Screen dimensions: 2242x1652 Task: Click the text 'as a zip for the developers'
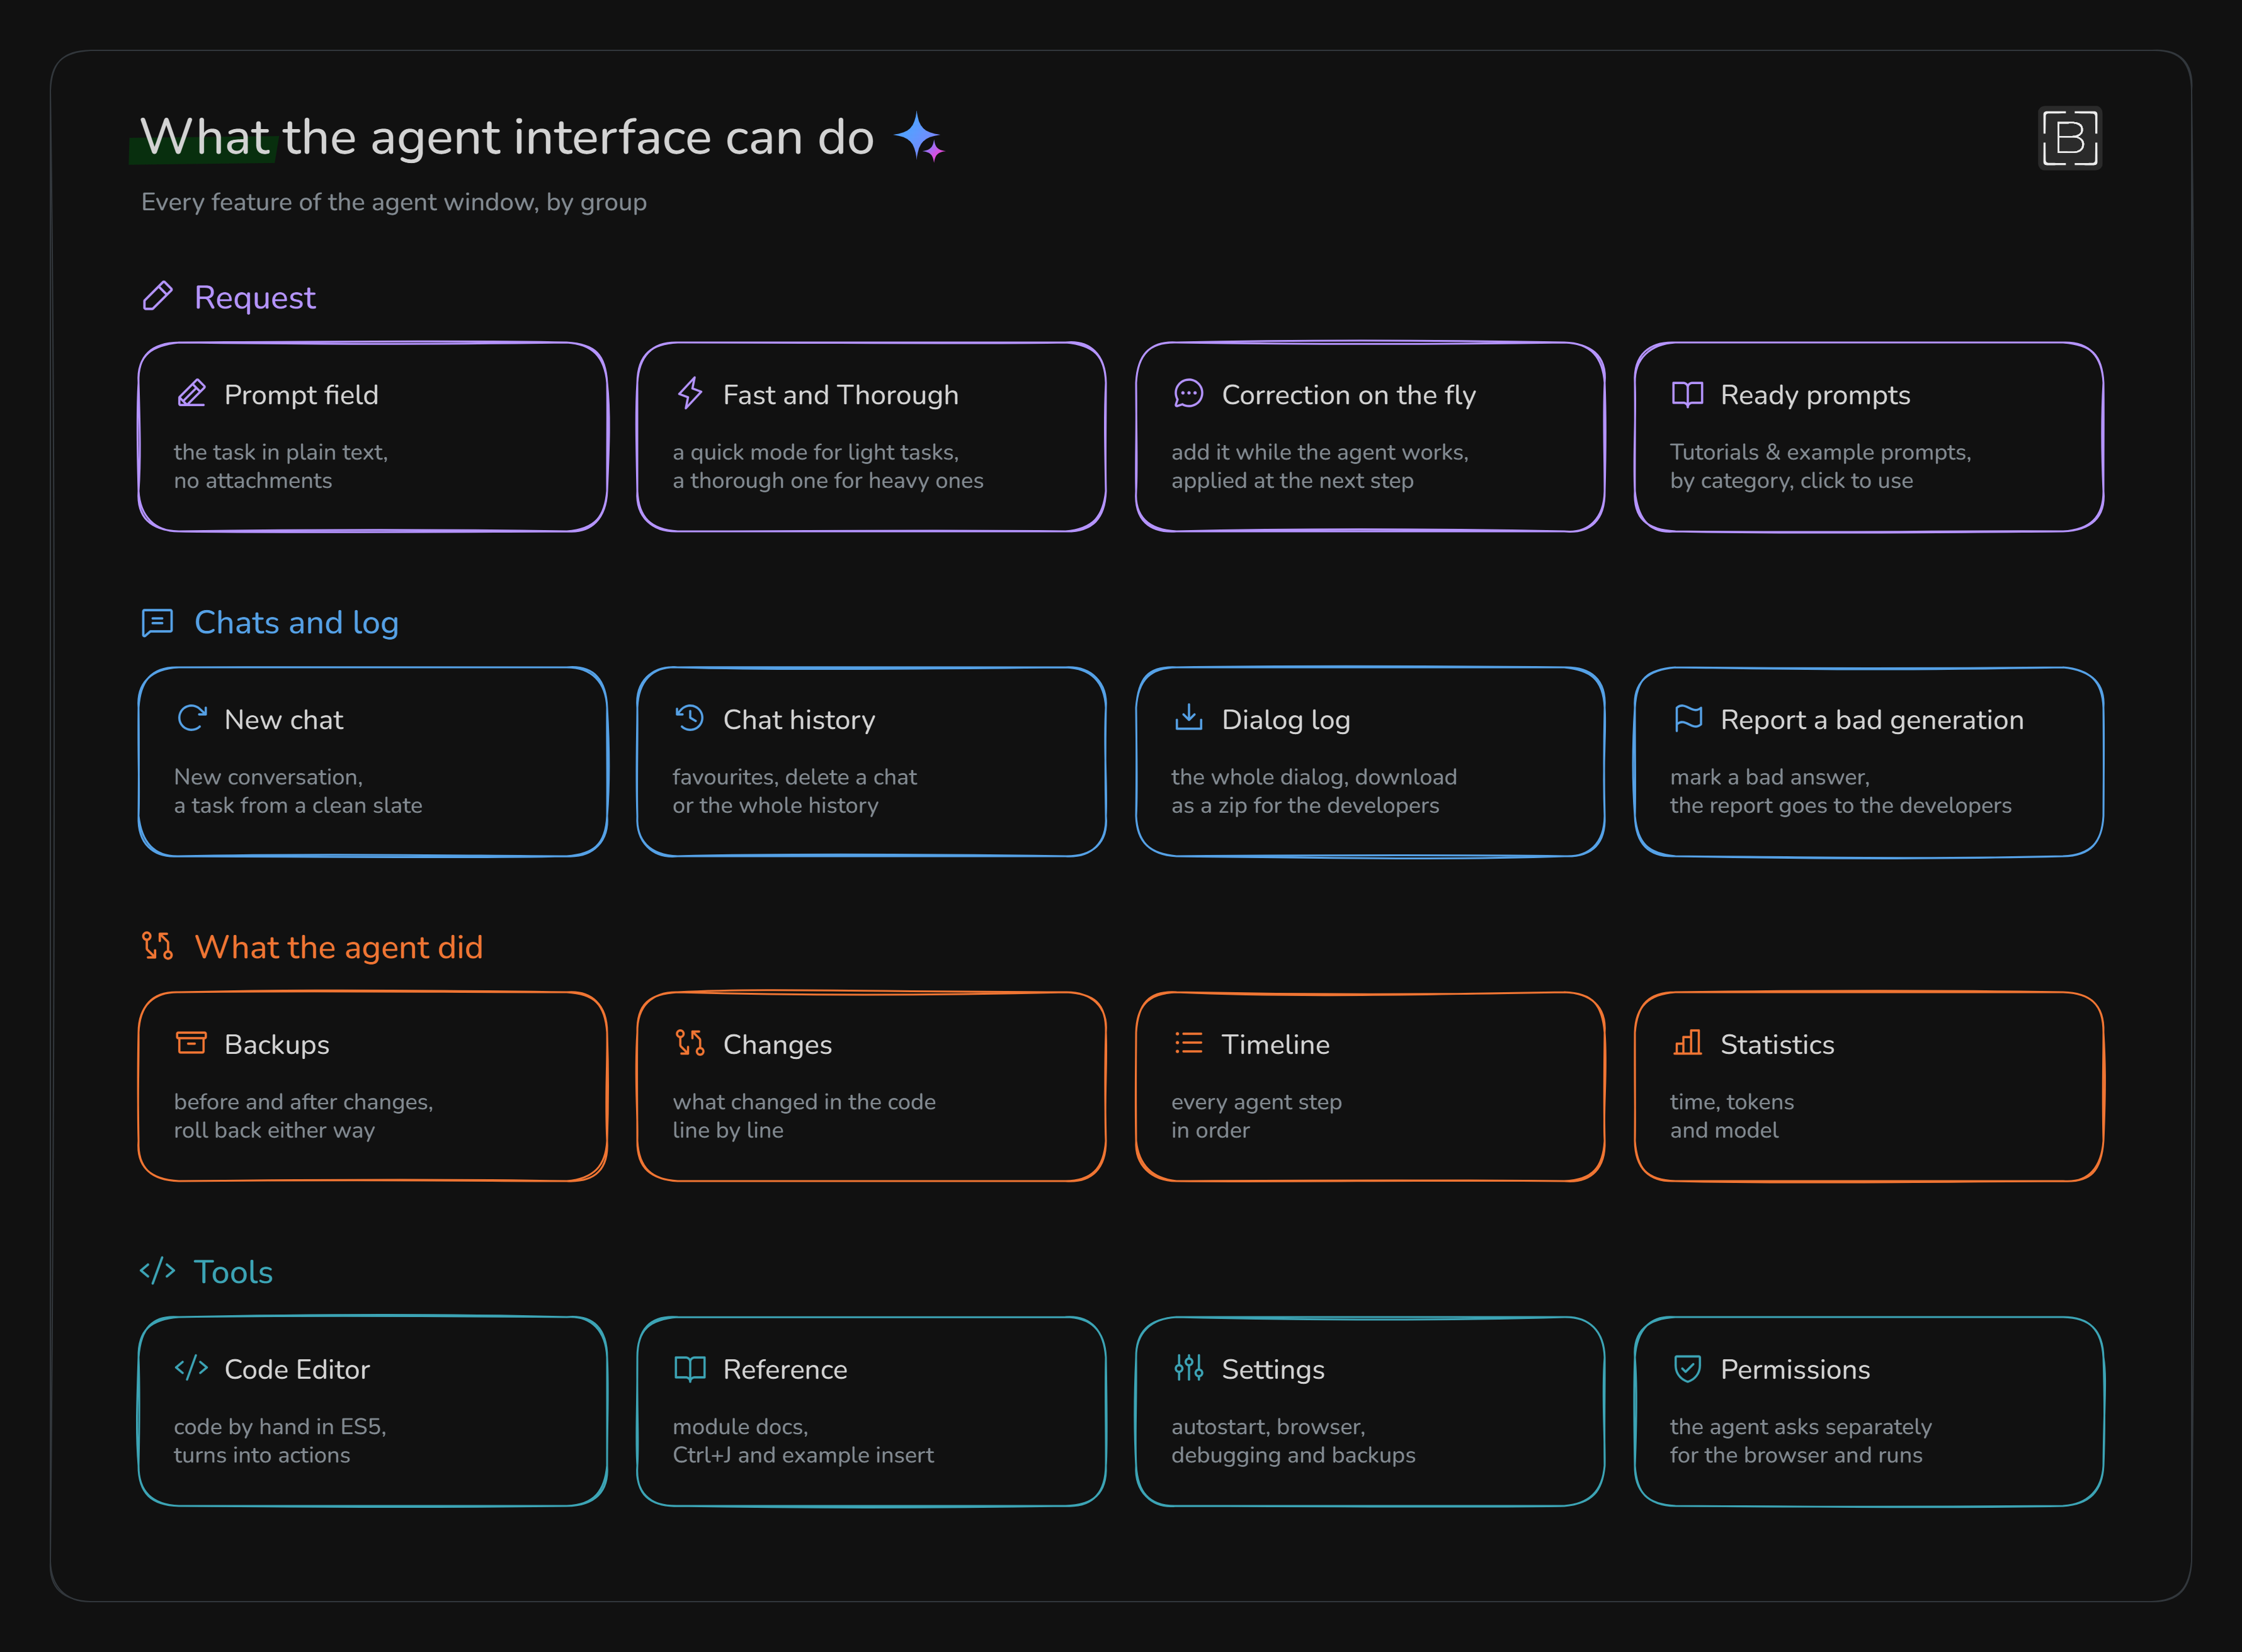click(x=1305, y=805)
